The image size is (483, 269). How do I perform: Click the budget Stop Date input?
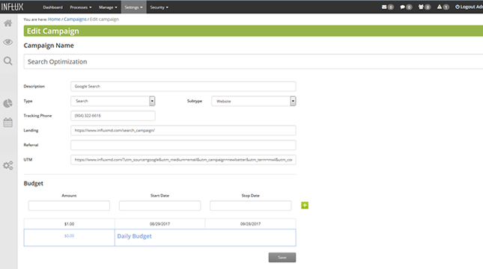250,205
